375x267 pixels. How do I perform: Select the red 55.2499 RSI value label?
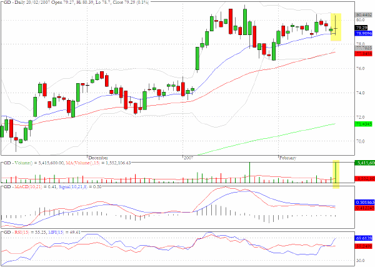pyautogui.click(x=364, y=246)
